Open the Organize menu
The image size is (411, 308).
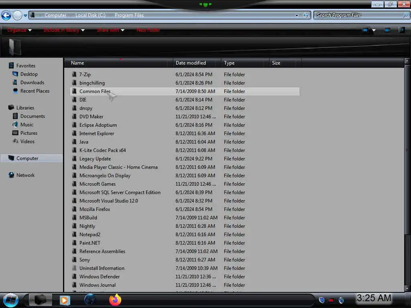(x=19, y=30)
